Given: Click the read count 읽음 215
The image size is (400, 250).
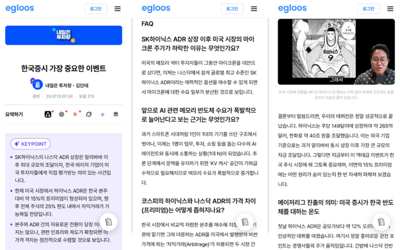Looking at the screenshot, I should point(86,96).
